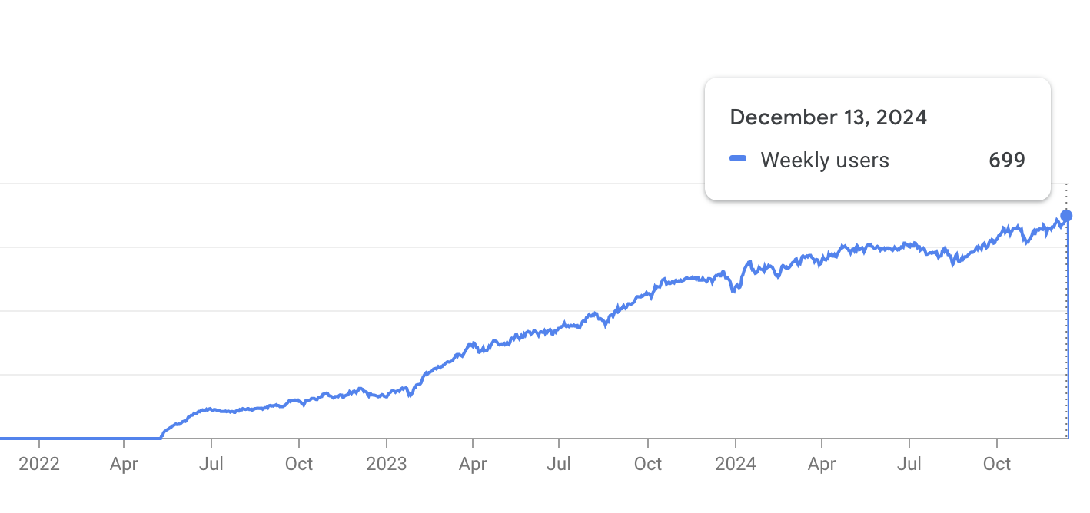Click the 699 value in tooltip

click(1007, 160)
